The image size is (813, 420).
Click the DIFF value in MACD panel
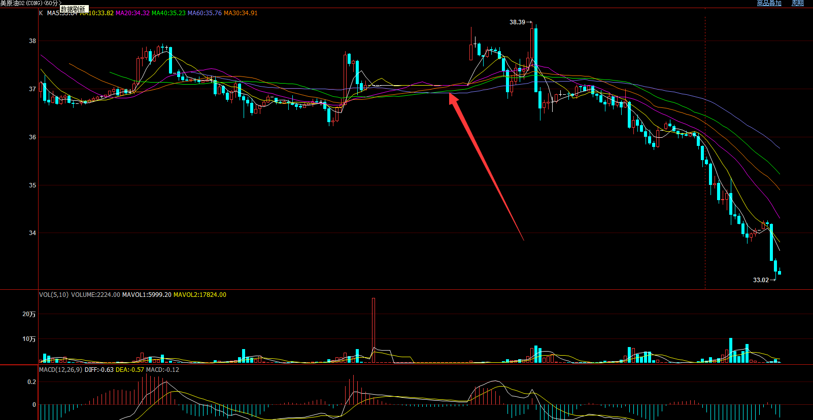pos(99,370)
